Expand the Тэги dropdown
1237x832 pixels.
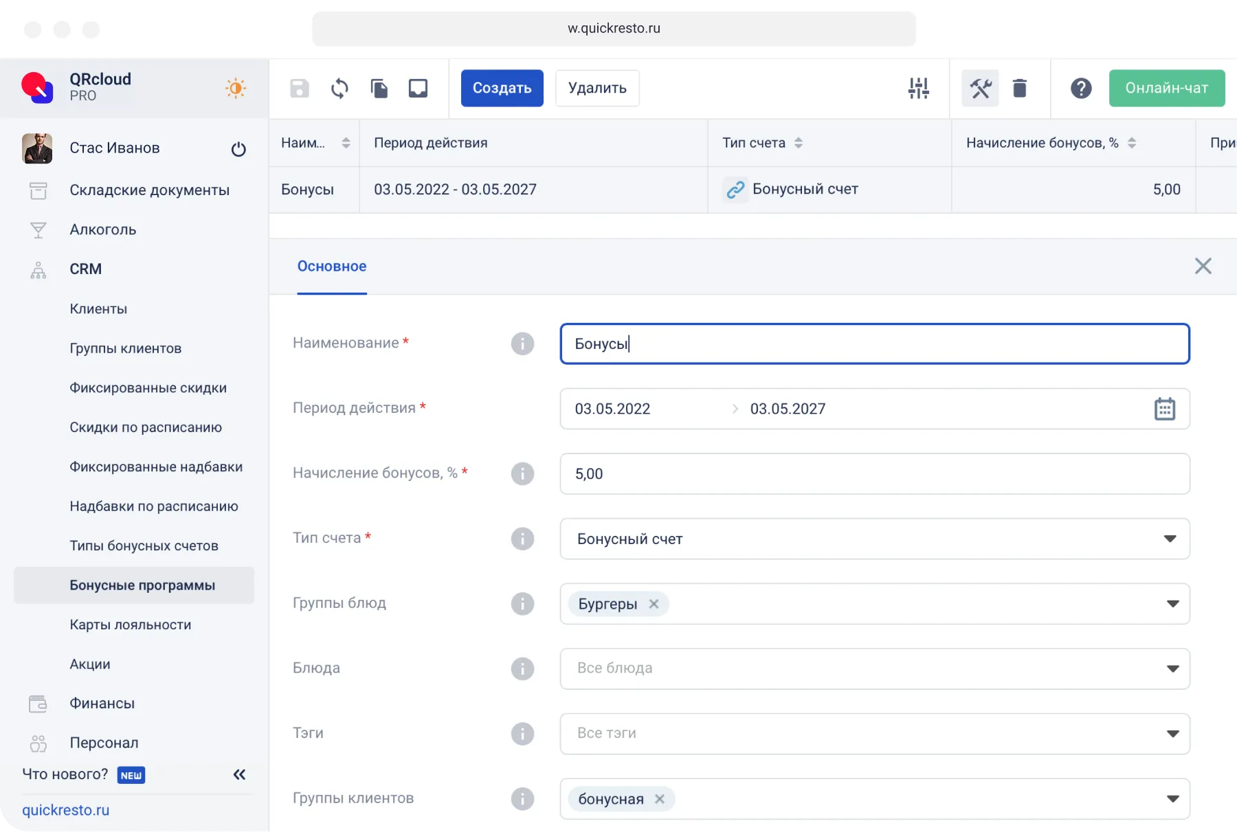point(1172,734)
